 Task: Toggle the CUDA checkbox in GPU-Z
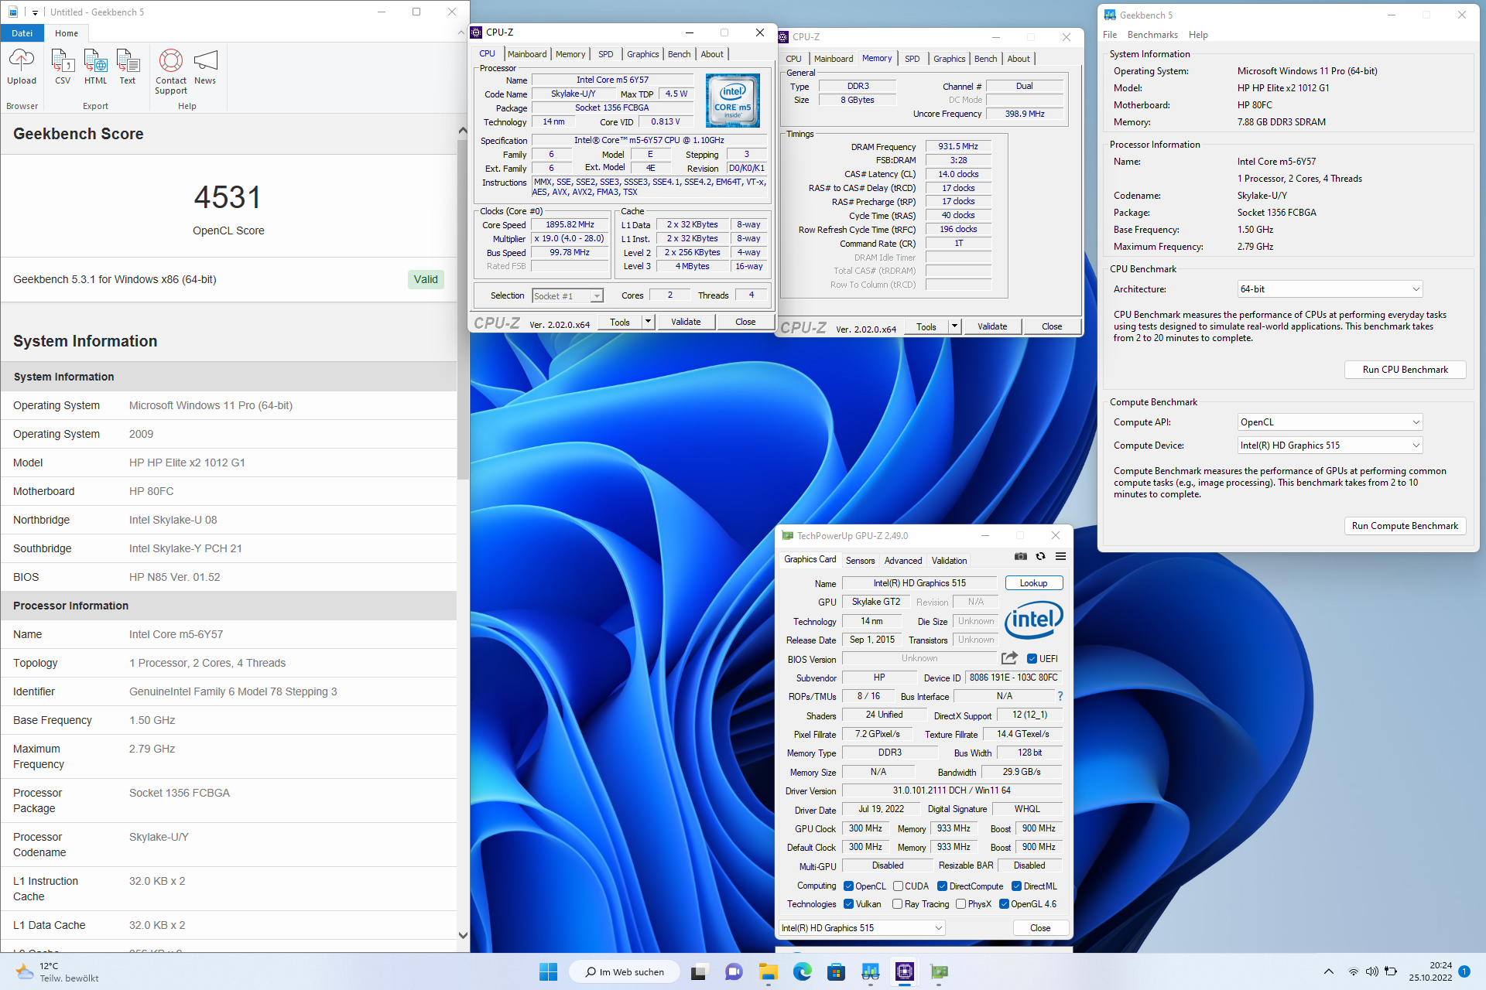(899, 886)
